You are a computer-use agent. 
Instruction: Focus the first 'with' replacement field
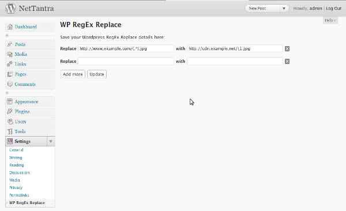click(x=235, y=48)
